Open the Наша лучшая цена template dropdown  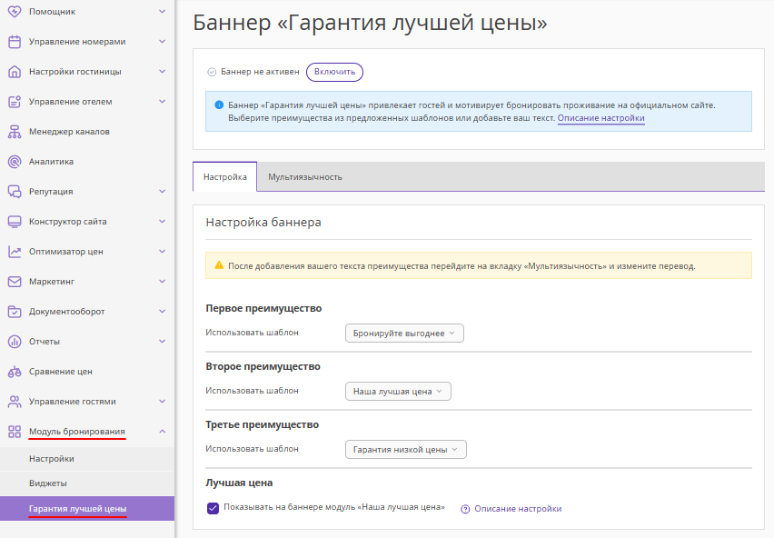[x=398, y=392]
